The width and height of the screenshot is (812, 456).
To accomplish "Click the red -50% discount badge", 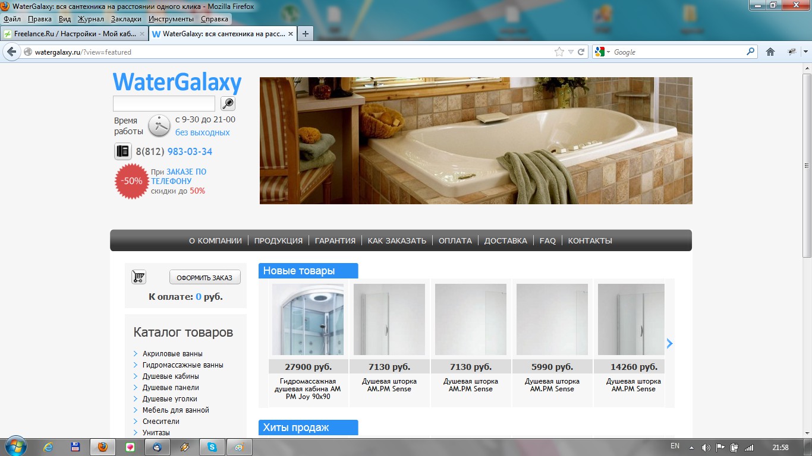I will click(x=131, y=181).
